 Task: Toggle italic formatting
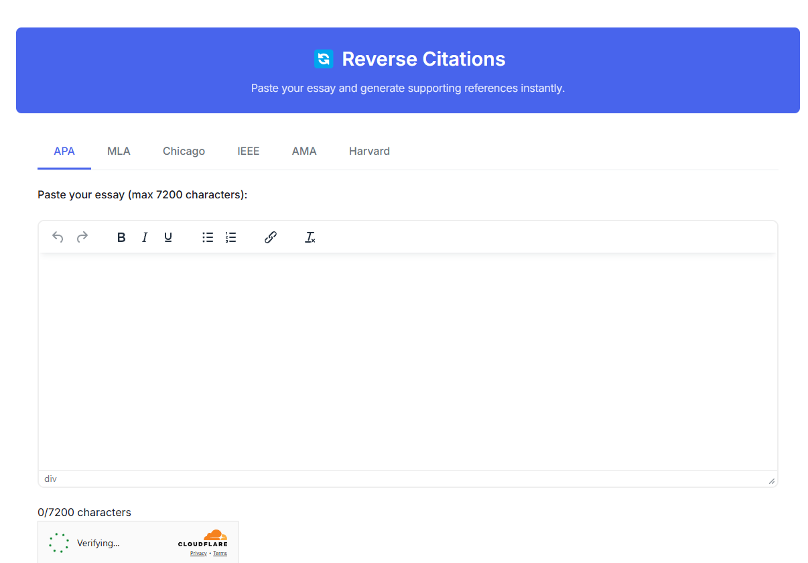pos(145,237)
